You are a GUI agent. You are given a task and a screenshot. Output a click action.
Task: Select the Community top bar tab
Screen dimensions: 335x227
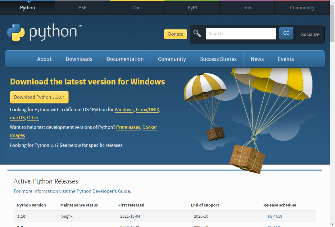click(x=302, y=8)
